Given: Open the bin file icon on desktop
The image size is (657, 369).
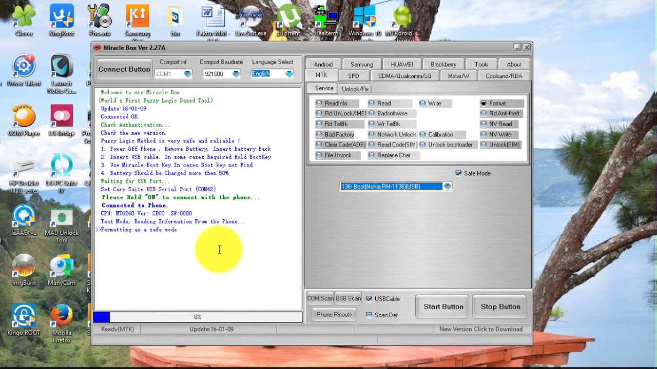Looking at the screenshot, I should point(175,20).
